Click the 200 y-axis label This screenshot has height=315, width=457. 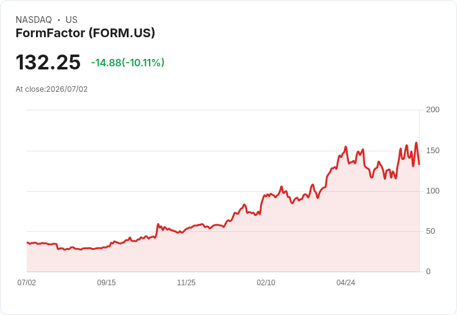point(433,110)
